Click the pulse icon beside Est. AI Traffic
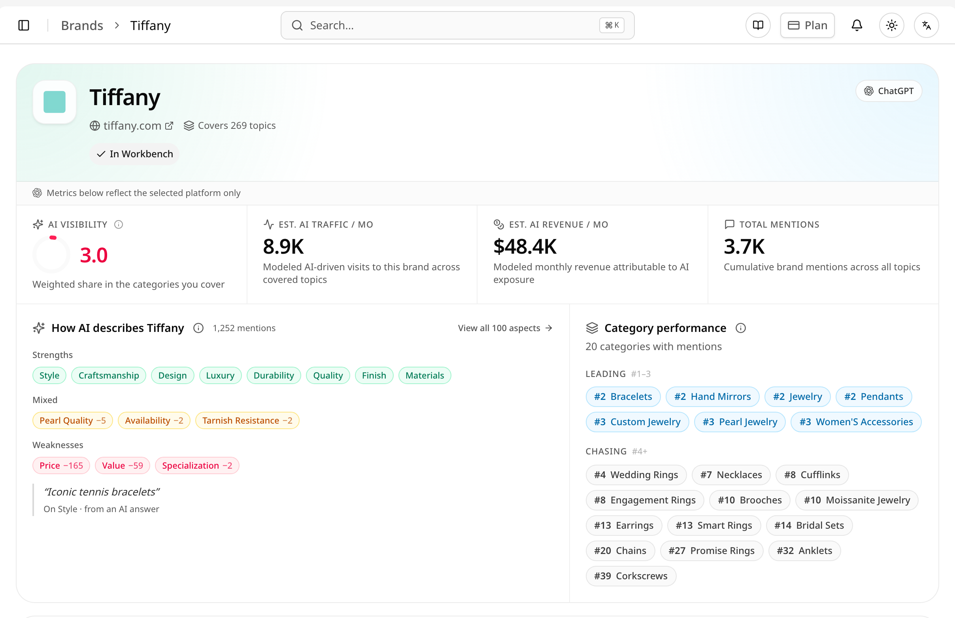Viewport: 955px width, 618px height. (268, 224)
